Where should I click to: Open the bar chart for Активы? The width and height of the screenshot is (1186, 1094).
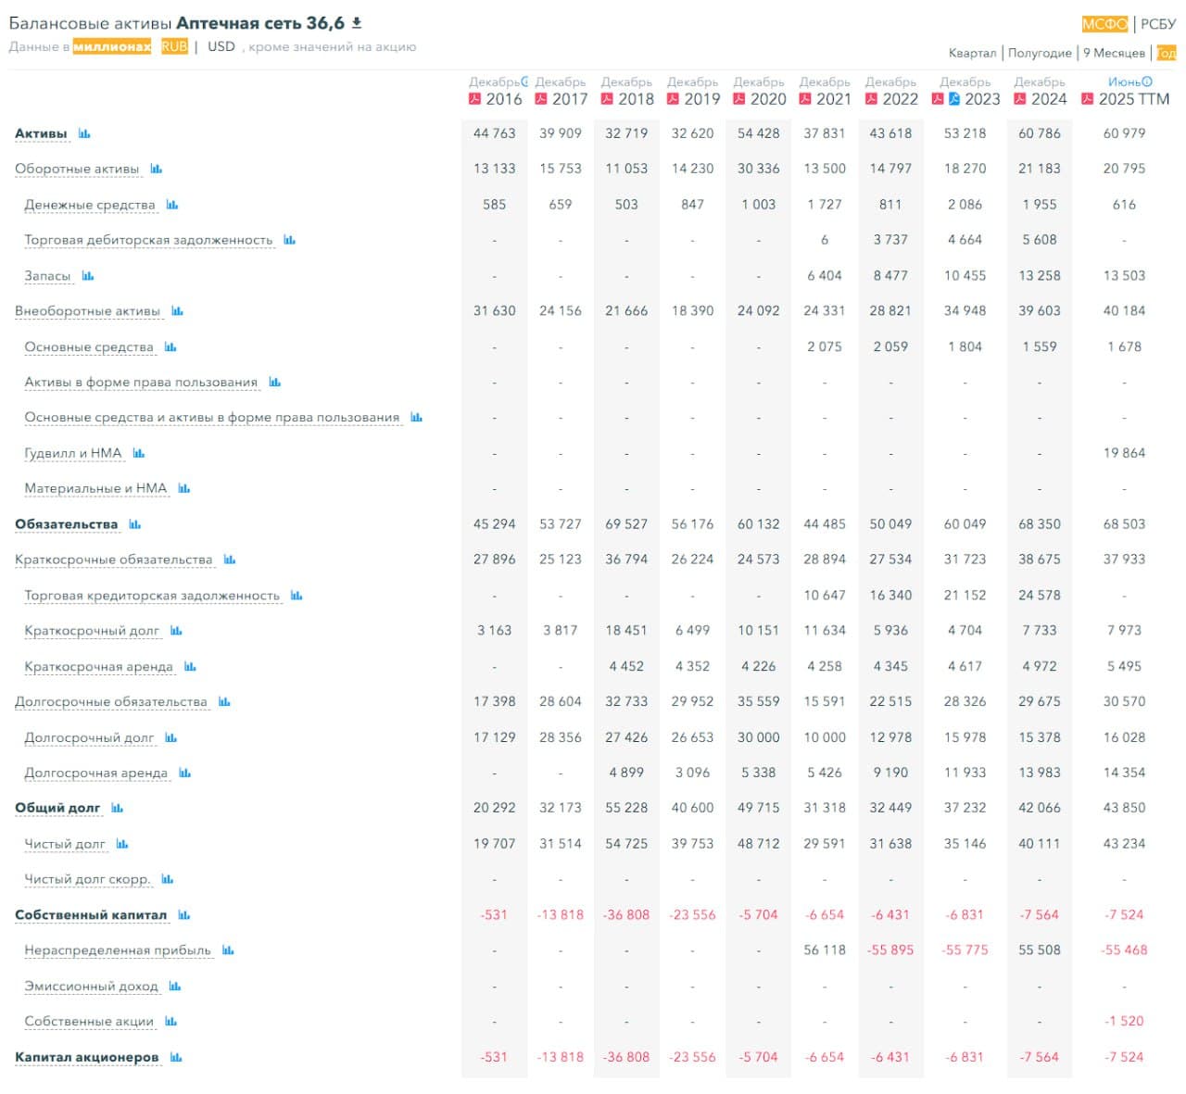[x=85, y=132]
